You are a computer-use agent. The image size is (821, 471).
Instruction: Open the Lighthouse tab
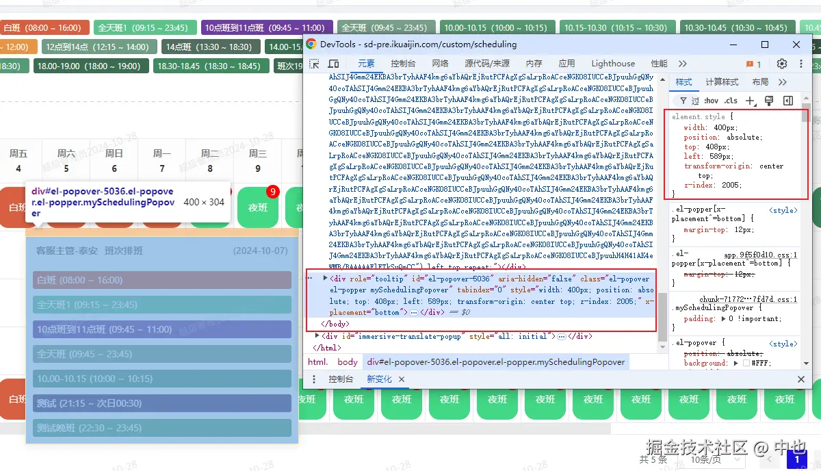point(613,64)
